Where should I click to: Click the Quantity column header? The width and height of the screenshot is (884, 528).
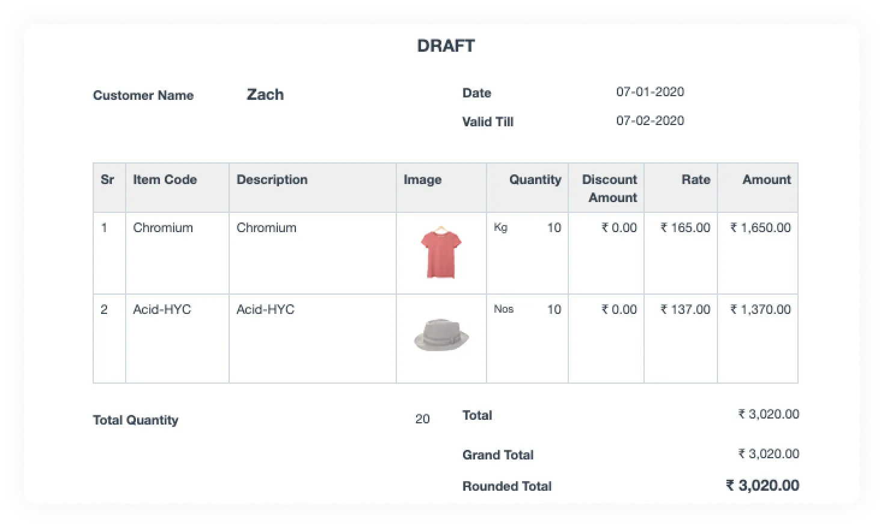[x=535, y=180]
